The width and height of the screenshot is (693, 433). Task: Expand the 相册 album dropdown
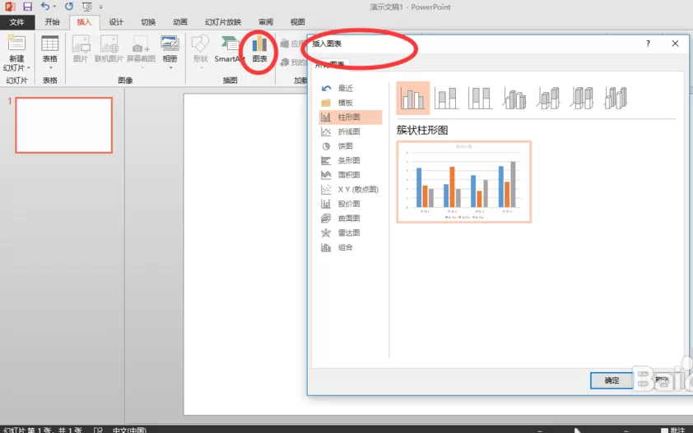(x=170, y=68)
